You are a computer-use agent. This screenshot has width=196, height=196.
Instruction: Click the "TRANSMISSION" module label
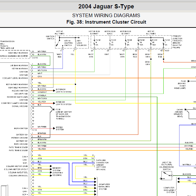tap(7, 41)
